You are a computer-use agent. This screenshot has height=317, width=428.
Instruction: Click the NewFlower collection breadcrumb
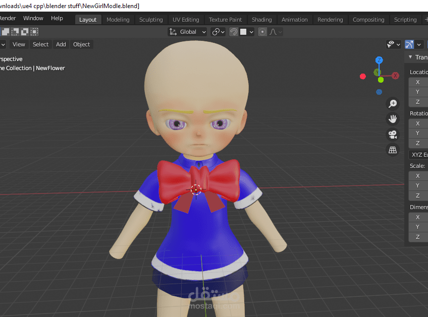tap(50, 68)
